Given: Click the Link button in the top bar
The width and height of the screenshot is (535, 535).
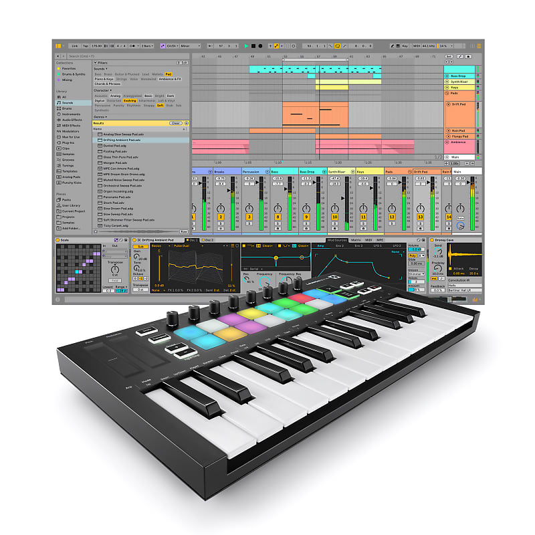Looking at the screenshot, I should (x=75, y=45).
